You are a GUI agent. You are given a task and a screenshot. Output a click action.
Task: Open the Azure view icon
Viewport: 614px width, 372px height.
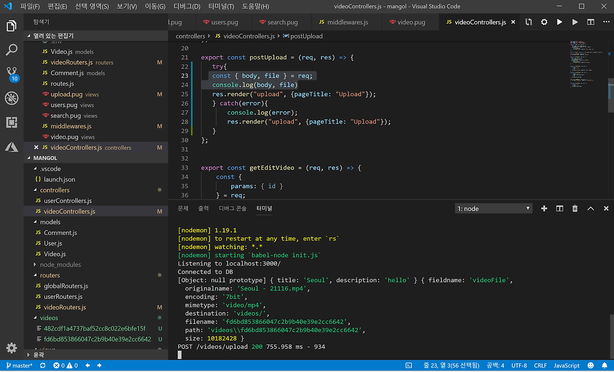point(12,147)
